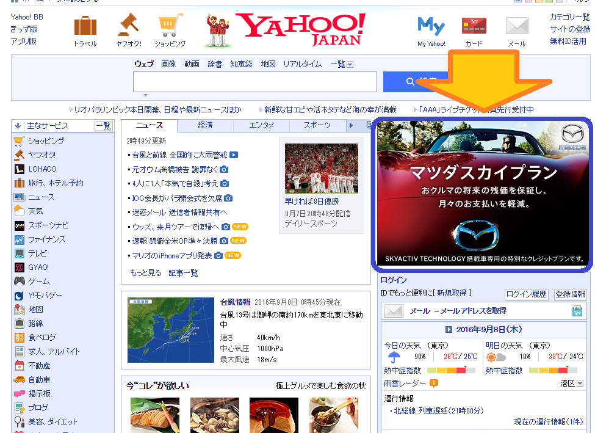
Task: Select リアルタイム search type
Action: pos(303,64)
